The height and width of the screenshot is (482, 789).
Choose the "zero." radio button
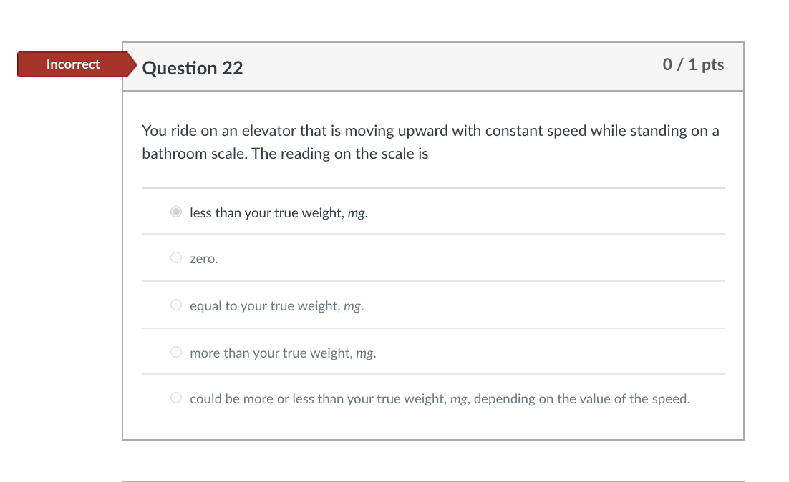176,258
